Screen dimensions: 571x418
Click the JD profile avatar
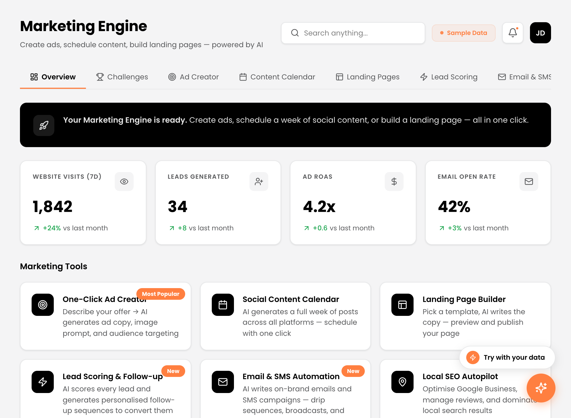click(x=540, y=33)
